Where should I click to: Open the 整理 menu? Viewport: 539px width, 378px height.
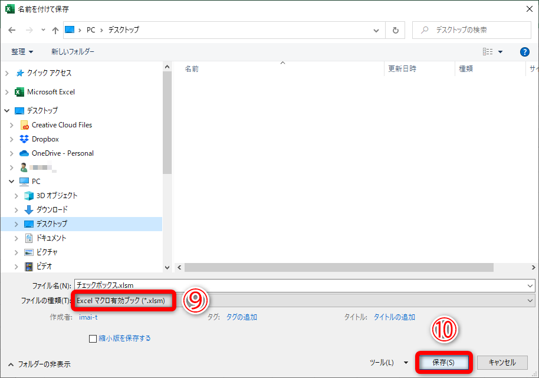tap(22, 52)
